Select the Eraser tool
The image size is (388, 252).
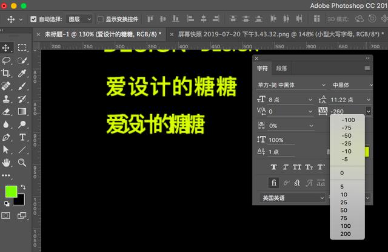(6, 112)
